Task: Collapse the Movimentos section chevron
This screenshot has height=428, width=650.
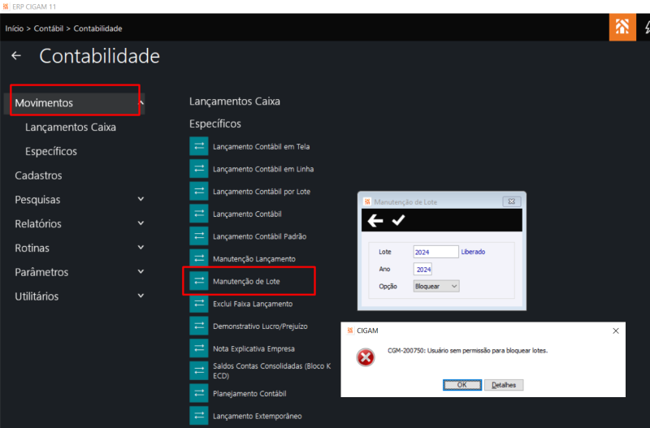Action: tap(141, 103)
